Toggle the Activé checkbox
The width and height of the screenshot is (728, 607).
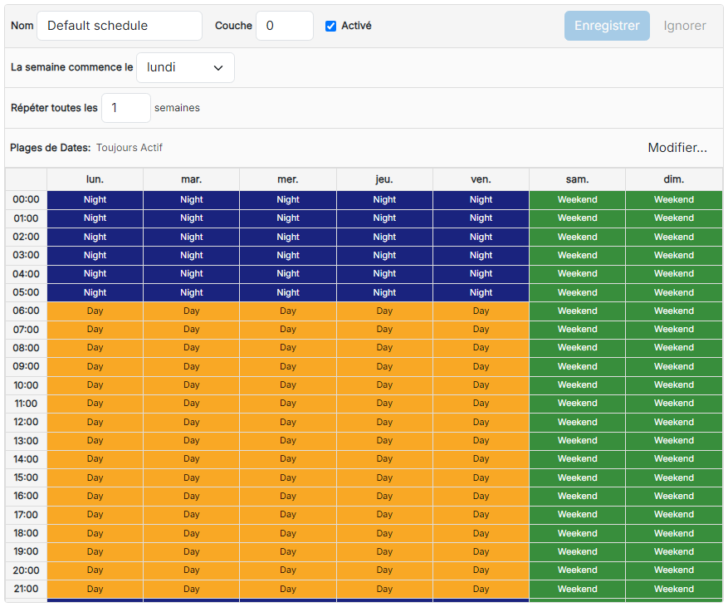[330, 26]
